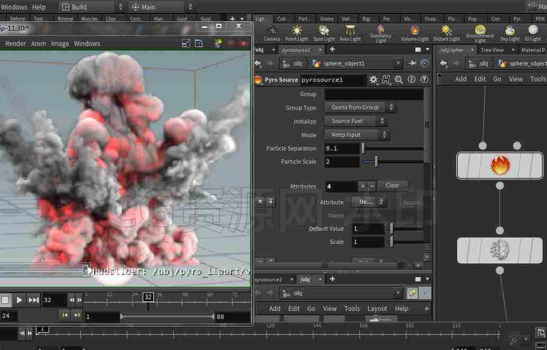
Task: Open the Main radial menu selector
Action: [x=162, y=7]
